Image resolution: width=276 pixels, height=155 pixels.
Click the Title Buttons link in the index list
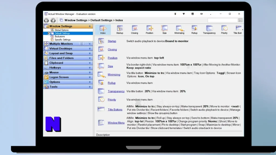[115, 110]
